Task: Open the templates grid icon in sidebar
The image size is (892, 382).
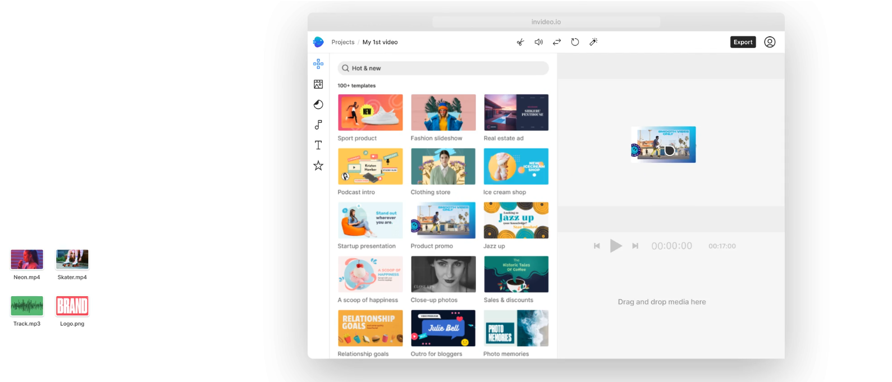Action: pyautogui.click(x=318, y=64)
